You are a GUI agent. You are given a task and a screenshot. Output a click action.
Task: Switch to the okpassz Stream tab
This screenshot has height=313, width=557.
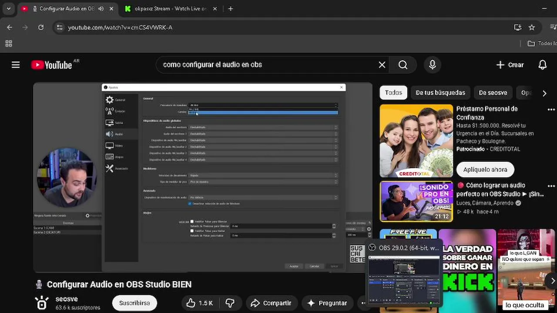tap(171, 9)
